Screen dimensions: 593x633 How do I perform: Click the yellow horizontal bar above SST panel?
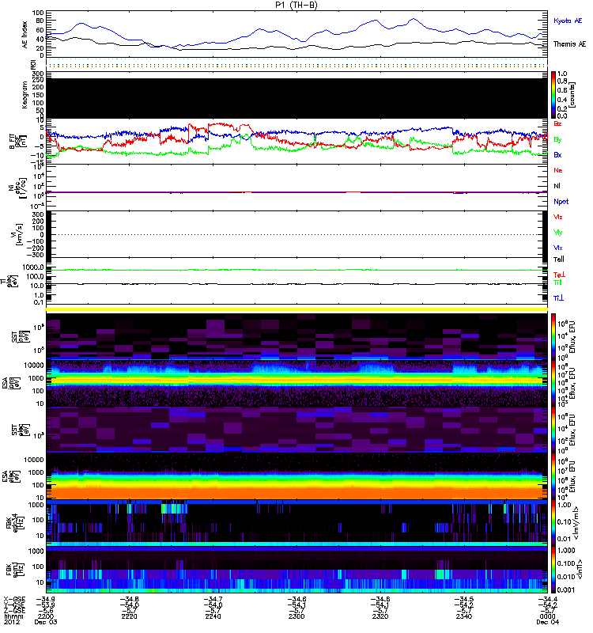point(297,309)
